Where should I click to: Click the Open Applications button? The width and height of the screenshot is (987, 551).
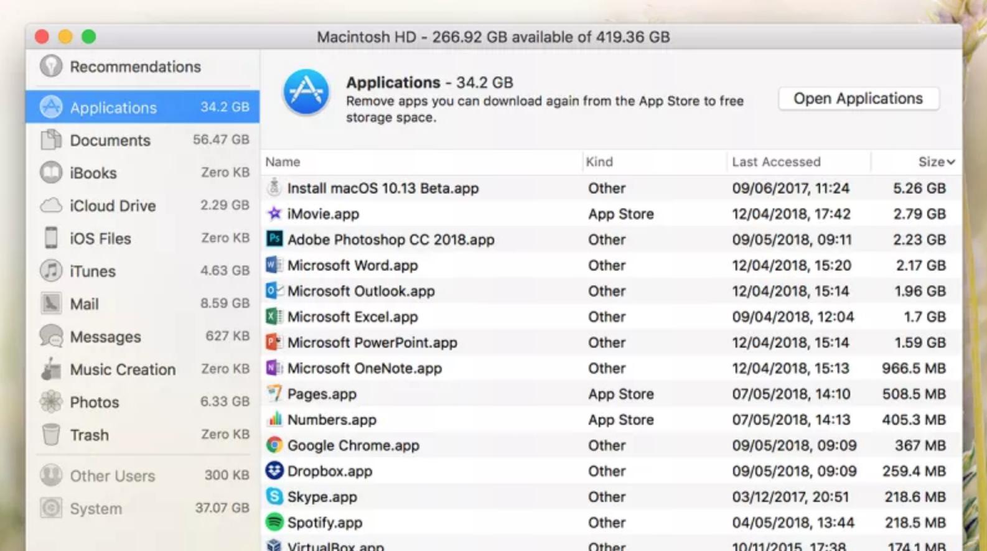(x=858, y=99)
